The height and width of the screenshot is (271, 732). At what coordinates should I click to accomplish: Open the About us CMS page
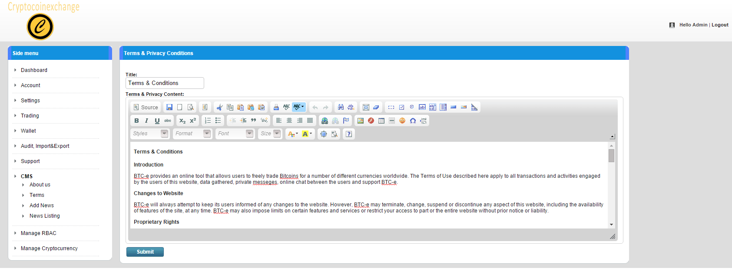click(x=40, y=185)
